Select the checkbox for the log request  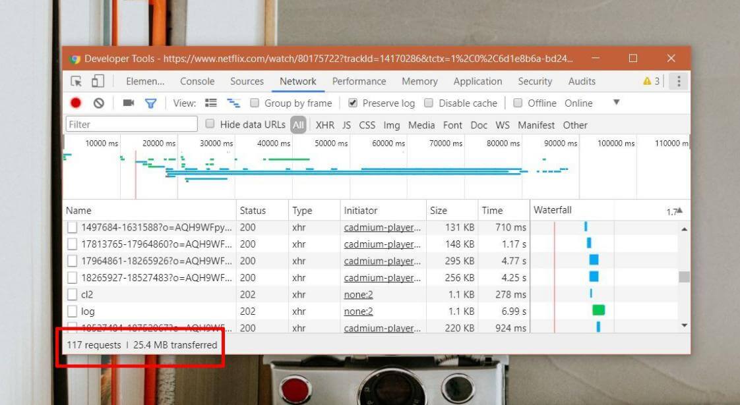pos(72,311)
